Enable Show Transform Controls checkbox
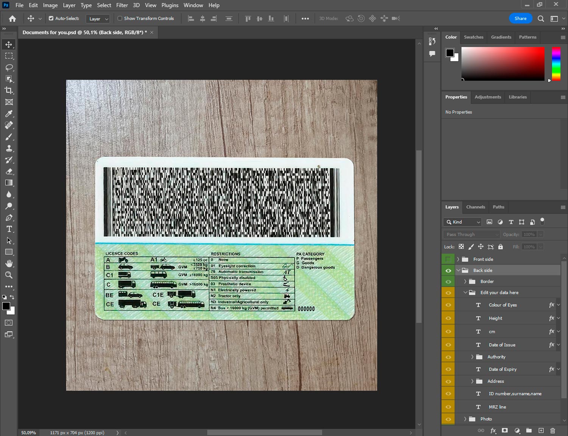The image size is (568, 436). click(x=120, y=18)
